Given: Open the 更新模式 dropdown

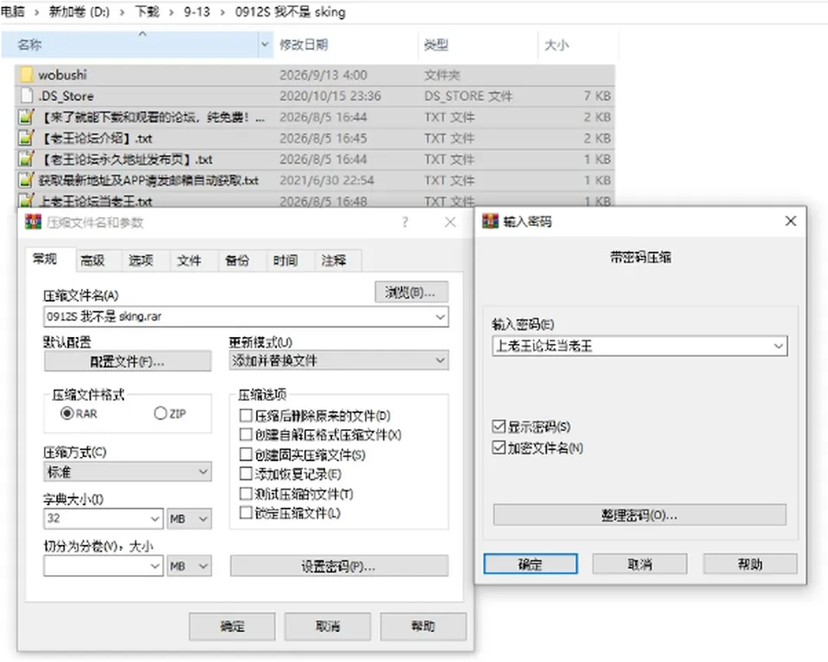Looking at the screenshot, I should tap(440, 360).
